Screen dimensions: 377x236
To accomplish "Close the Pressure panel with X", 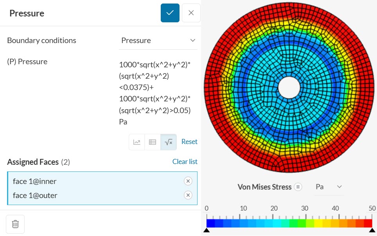I will (191, 13).
